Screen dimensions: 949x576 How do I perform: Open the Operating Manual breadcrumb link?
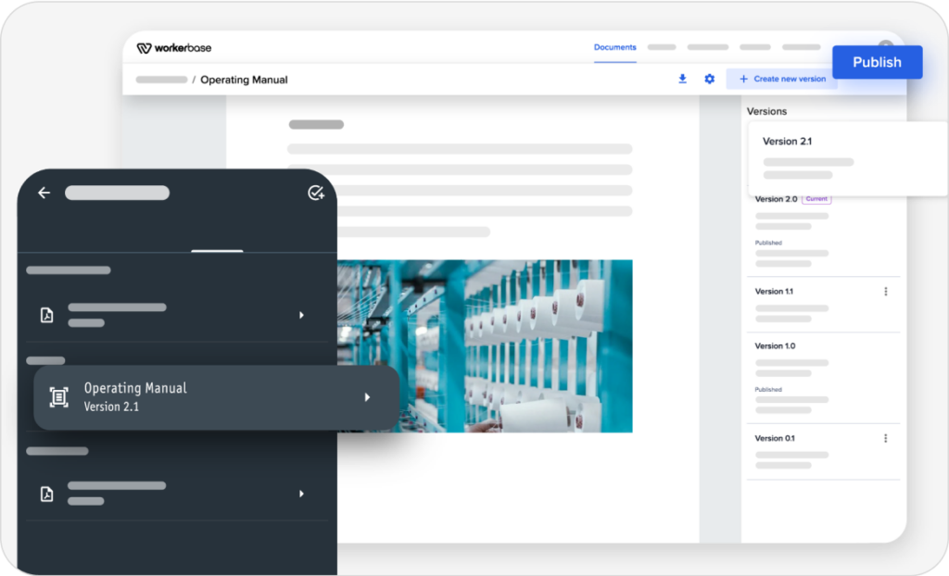[x=243, y=80]
